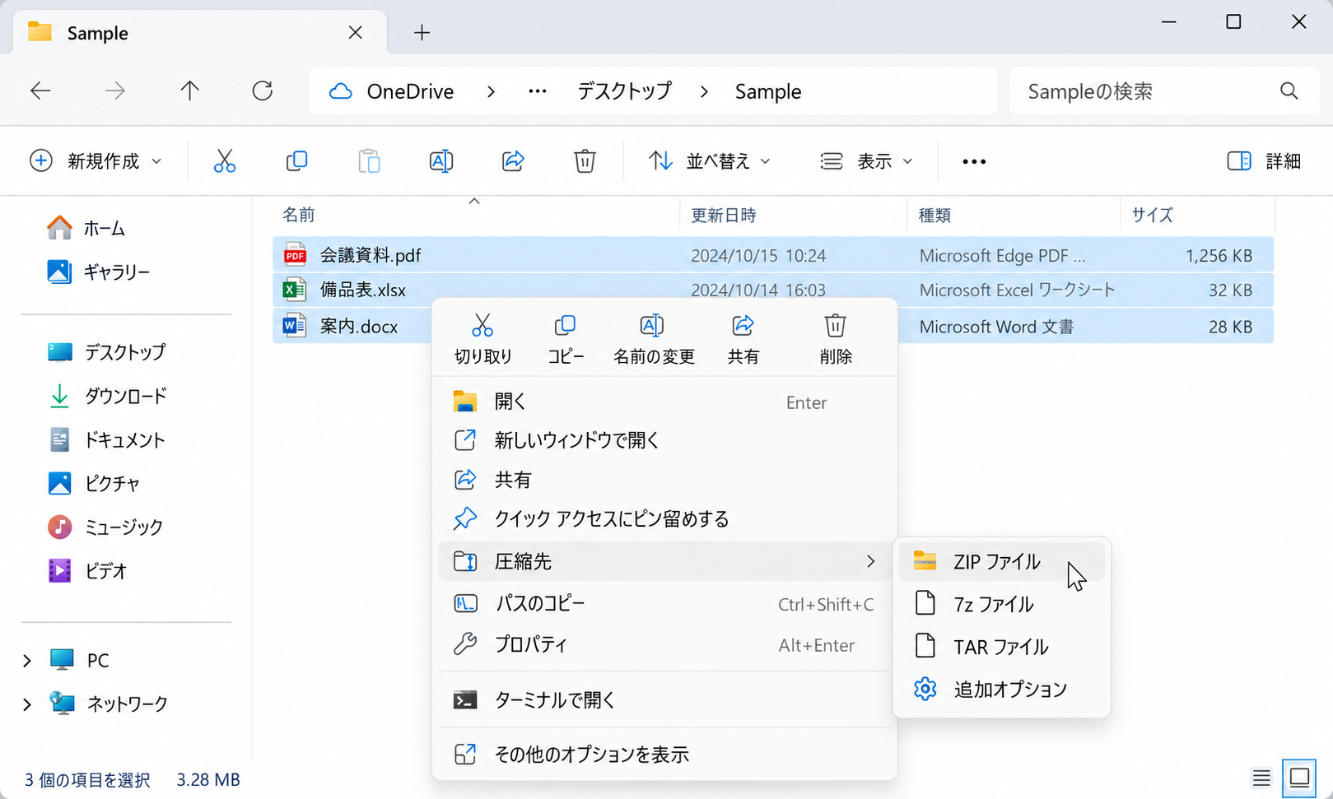This screenshot has height=799, width=1333.
Task: Open the 表示 view dropdown
Action: [867, 160]
